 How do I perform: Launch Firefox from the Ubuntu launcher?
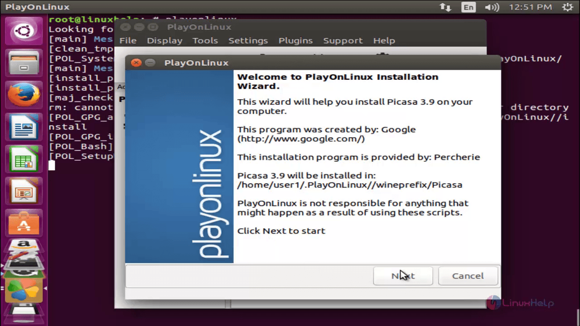click(x=24, y=96)
